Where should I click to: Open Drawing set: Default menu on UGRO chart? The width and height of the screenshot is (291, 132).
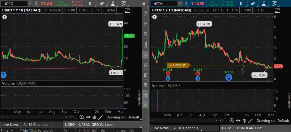[123, 117]
